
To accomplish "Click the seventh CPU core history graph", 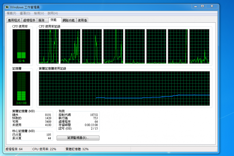I will [x=178, y=46].
